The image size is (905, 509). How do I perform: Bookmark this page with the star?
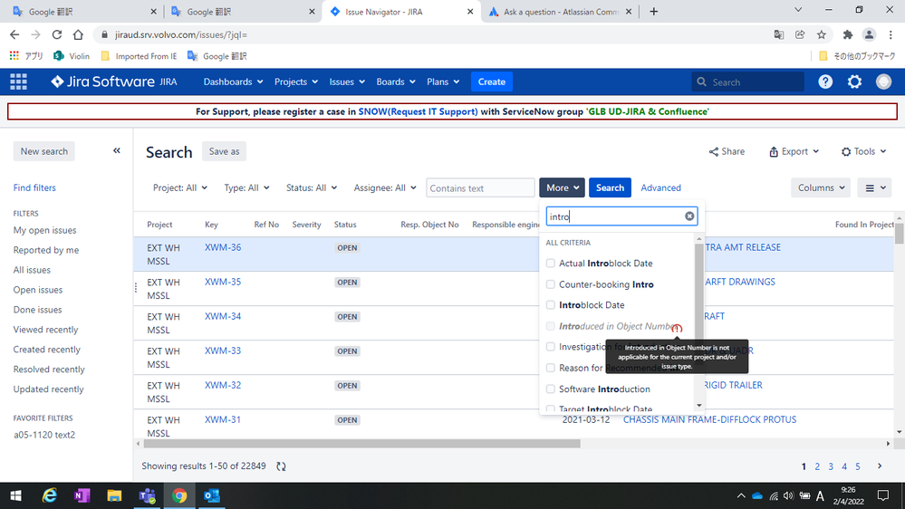[x=822, y=34]
